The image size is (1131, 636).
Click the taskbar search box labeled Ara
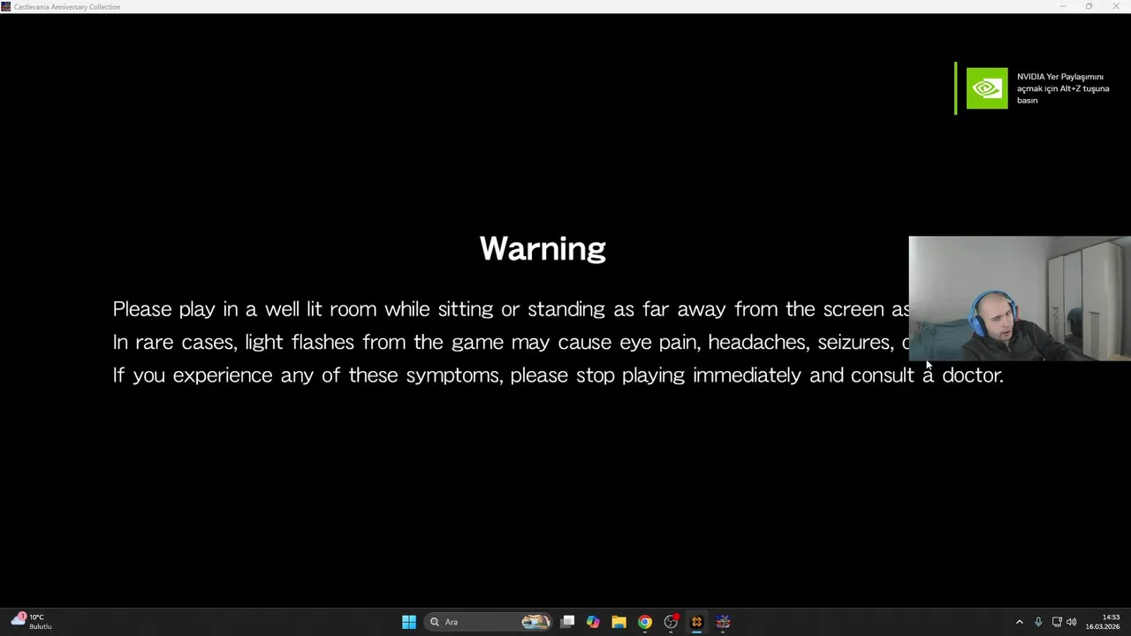click(489, 622)
